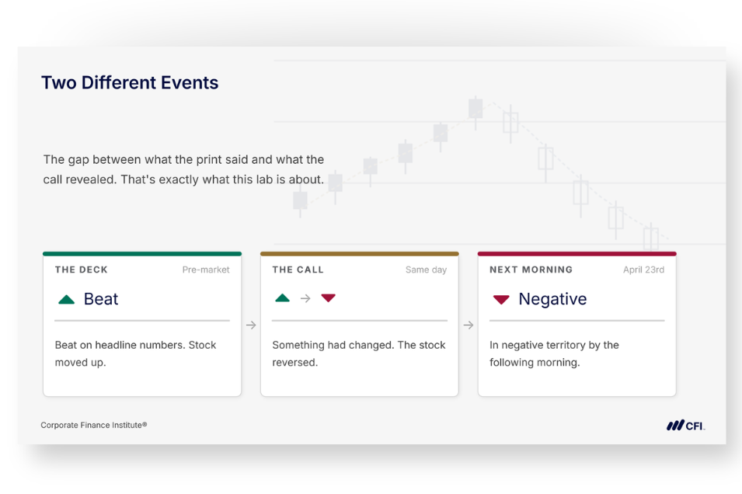Image resolution: width=742 pixels, height=494 pixels.
Task: Click the 'NEXT MORNING' card heading
Action: (531, 270)
